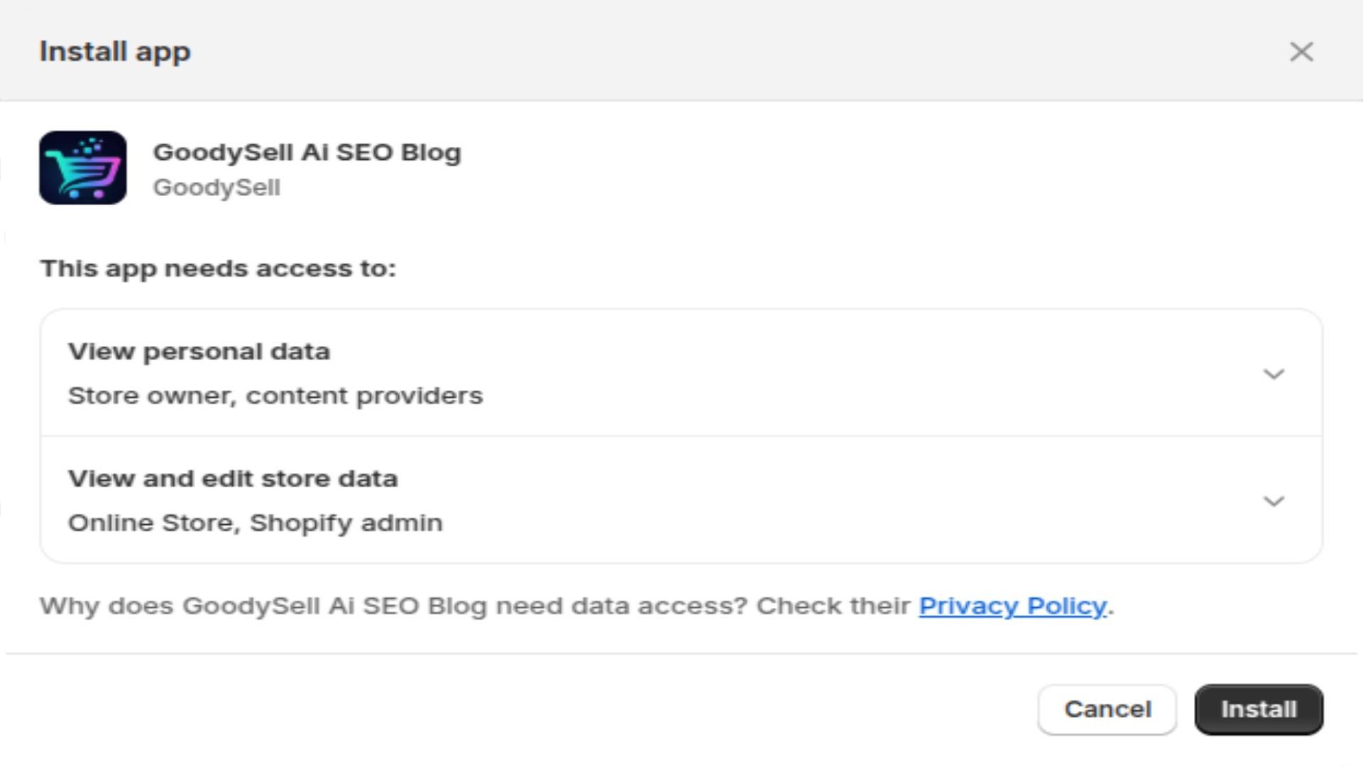Click the X icon to close dialog

tap(1301, 52)
